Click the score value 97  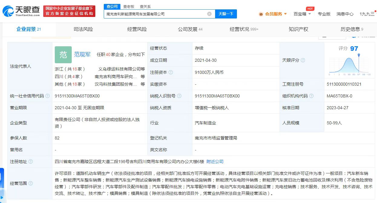tap(354, 48)
